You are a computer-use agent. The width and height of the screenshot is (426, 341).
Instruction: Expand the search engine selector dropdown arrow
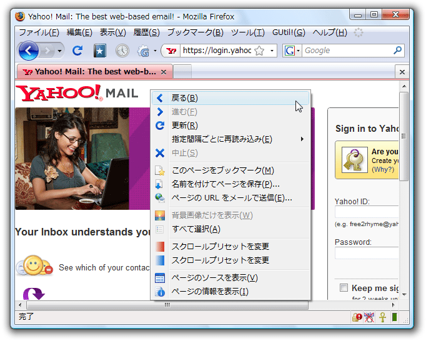tap(299, 51)
